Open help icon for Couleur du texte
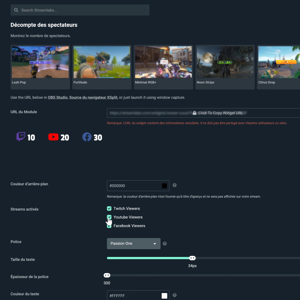 [174, 295]
